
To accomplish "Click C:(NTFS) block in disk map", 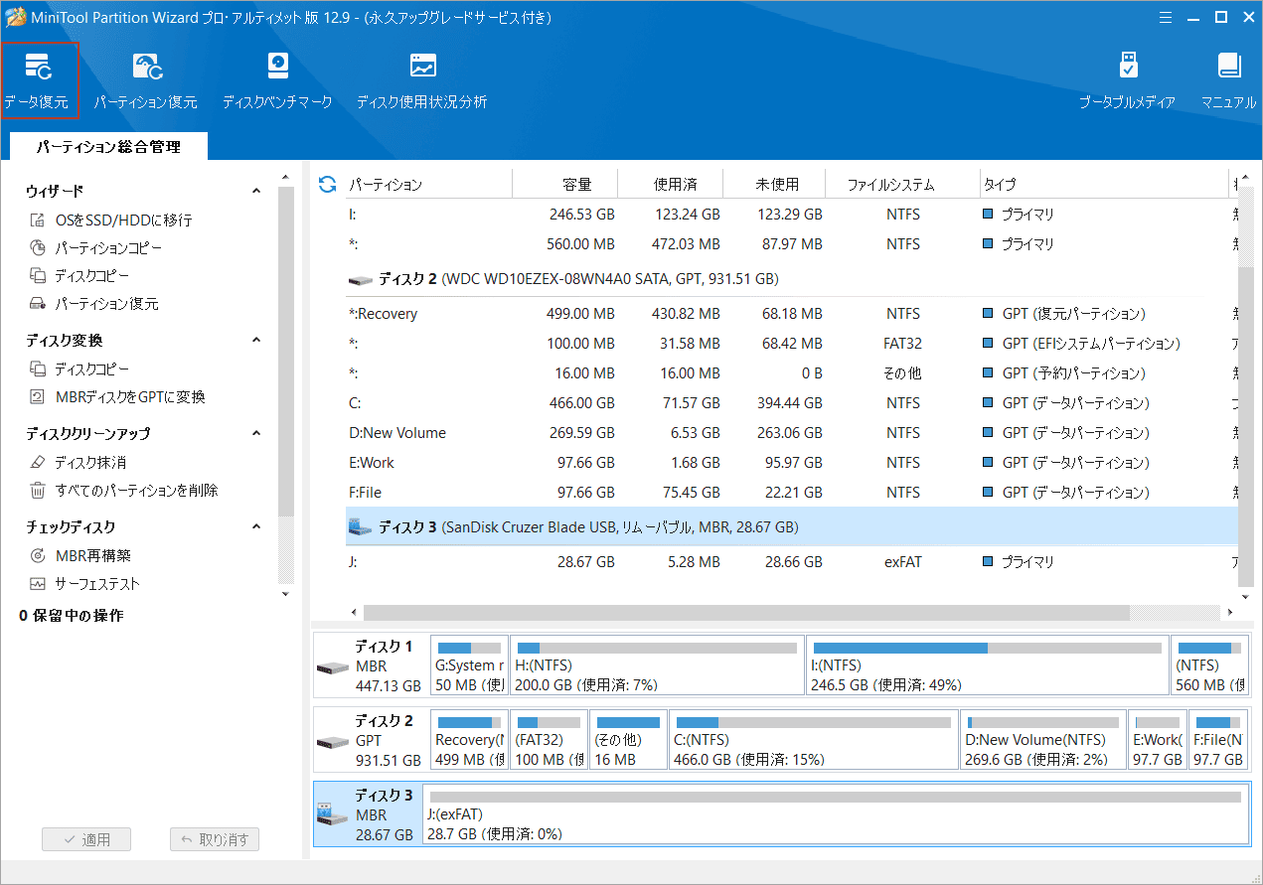I will pos(814,741).
